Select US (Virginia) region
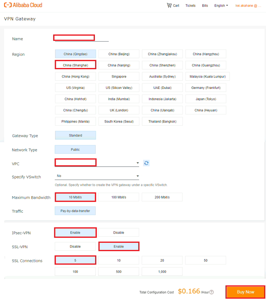The height and width of the screenshot is (302, 266). [x=76, y=88]
